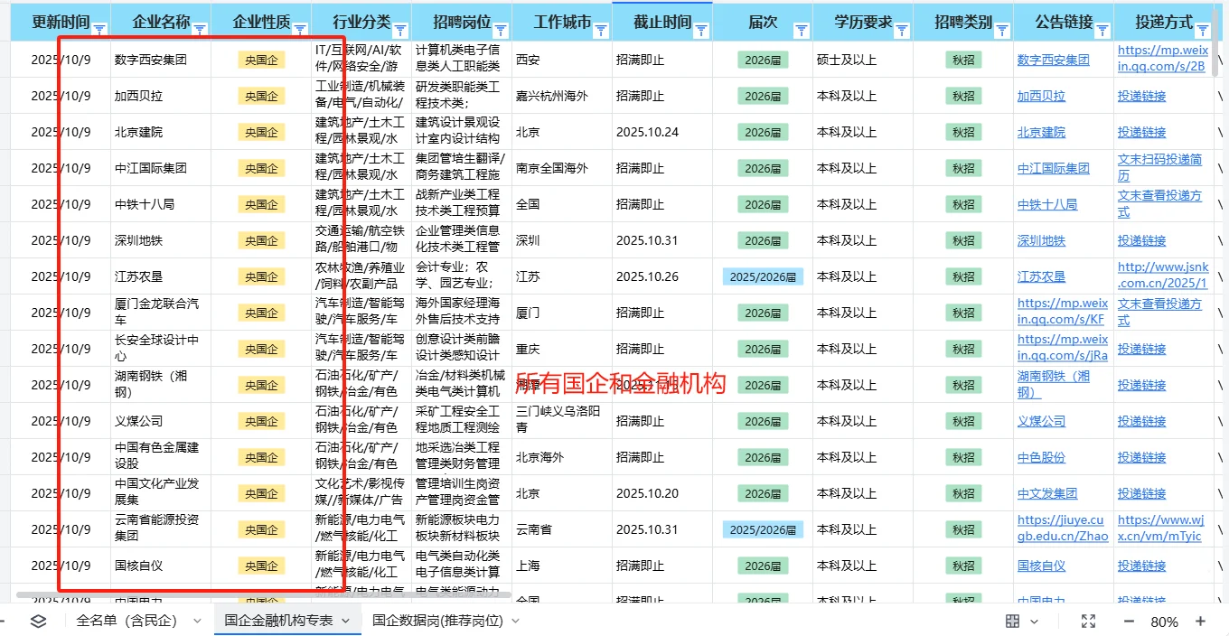Select 2025.10.20 deadline cell
Image resolution: width=1229 pixels, height=636 pixels.
tap(662, 493)
